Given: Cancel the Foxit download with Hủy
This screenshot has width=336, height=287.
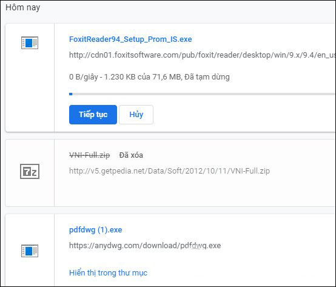Looking at the screenshot, I should pyautogui.click(x=136, y=115).
